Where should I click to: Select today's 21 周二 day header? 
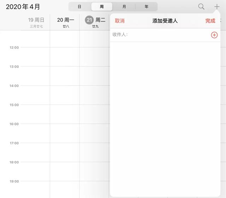click(95, 20)
